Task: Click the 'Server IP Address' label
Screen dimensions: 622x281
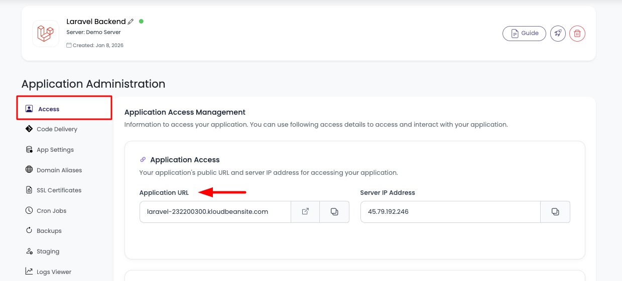Action: coord(388,193)
